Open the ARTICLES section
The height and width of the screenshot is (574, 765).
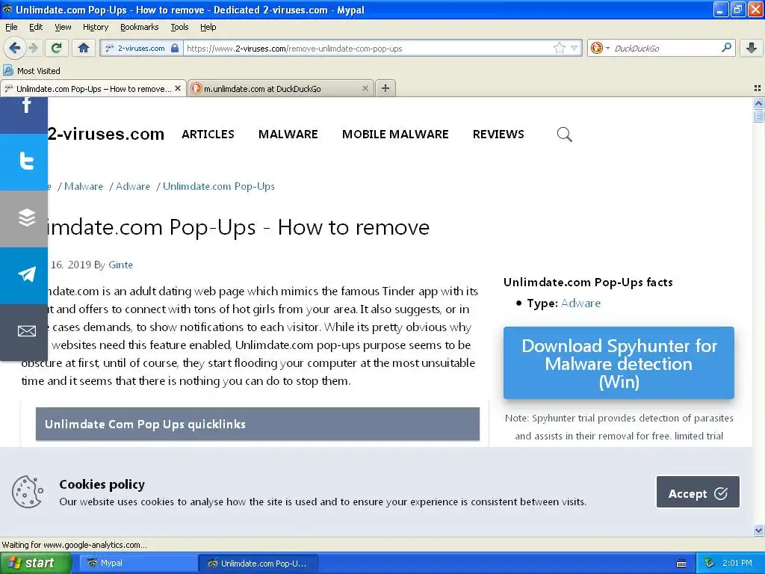[x=208, y=135]
